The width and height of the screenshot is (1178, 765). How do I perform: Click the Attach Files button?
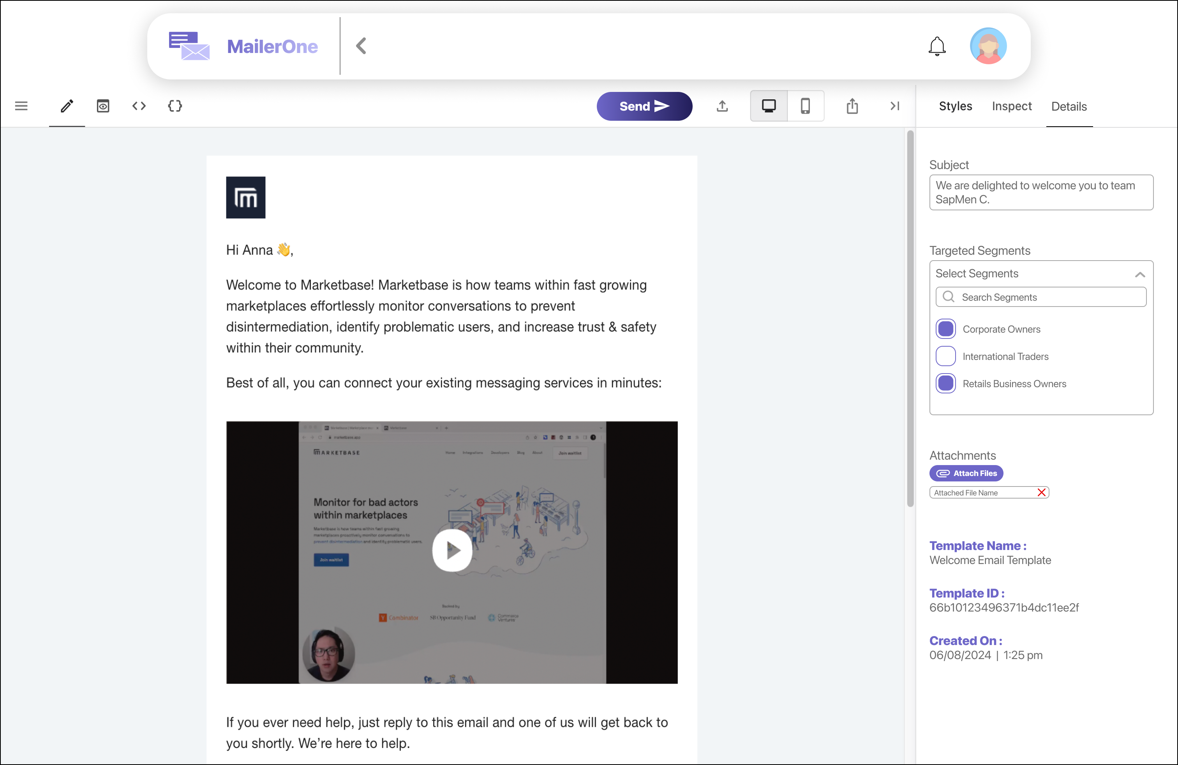tap(966, 473)
